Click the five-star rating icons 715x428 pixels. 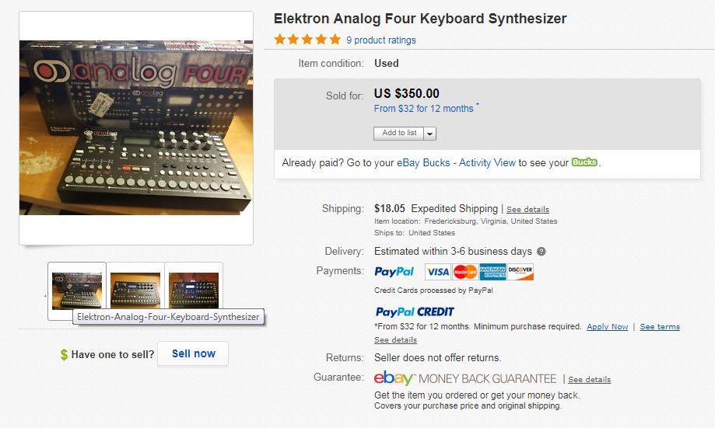click(x=307, y=40)
